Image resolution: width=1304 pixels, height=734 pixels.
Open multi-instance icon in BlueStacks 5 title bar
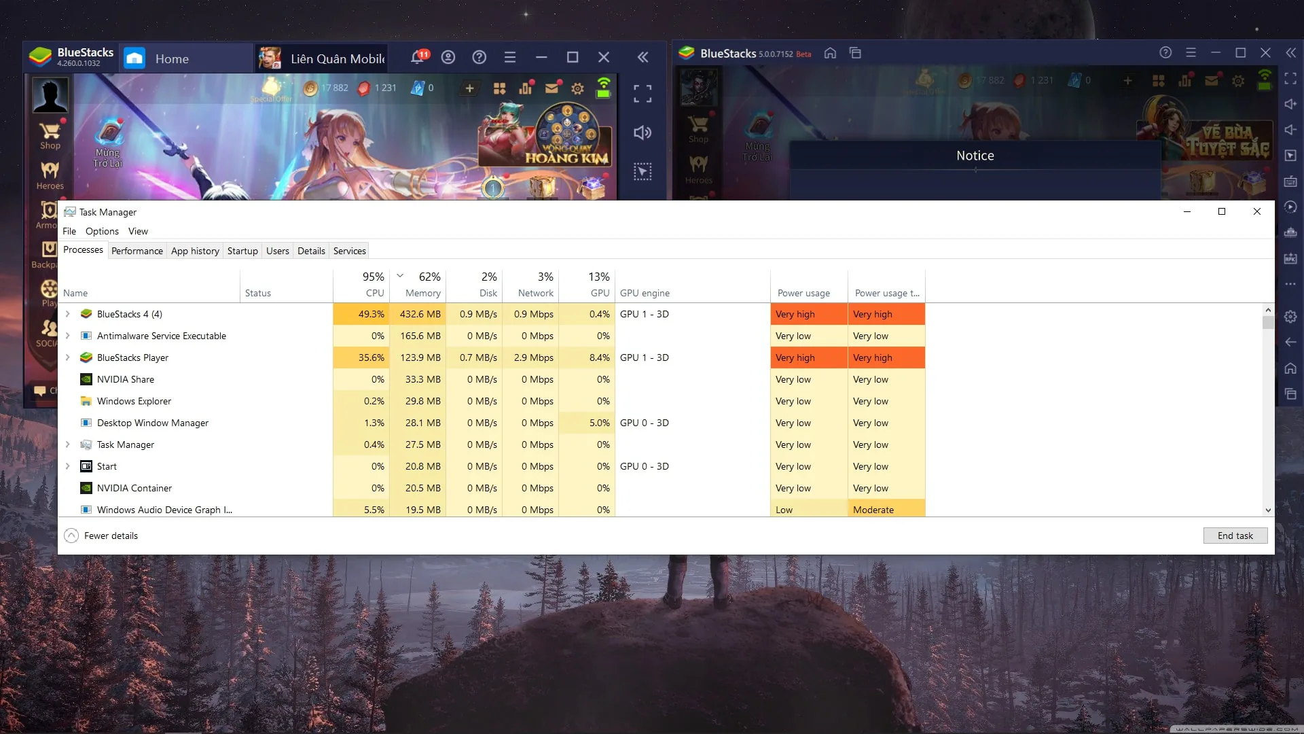(x=856, y=53)
